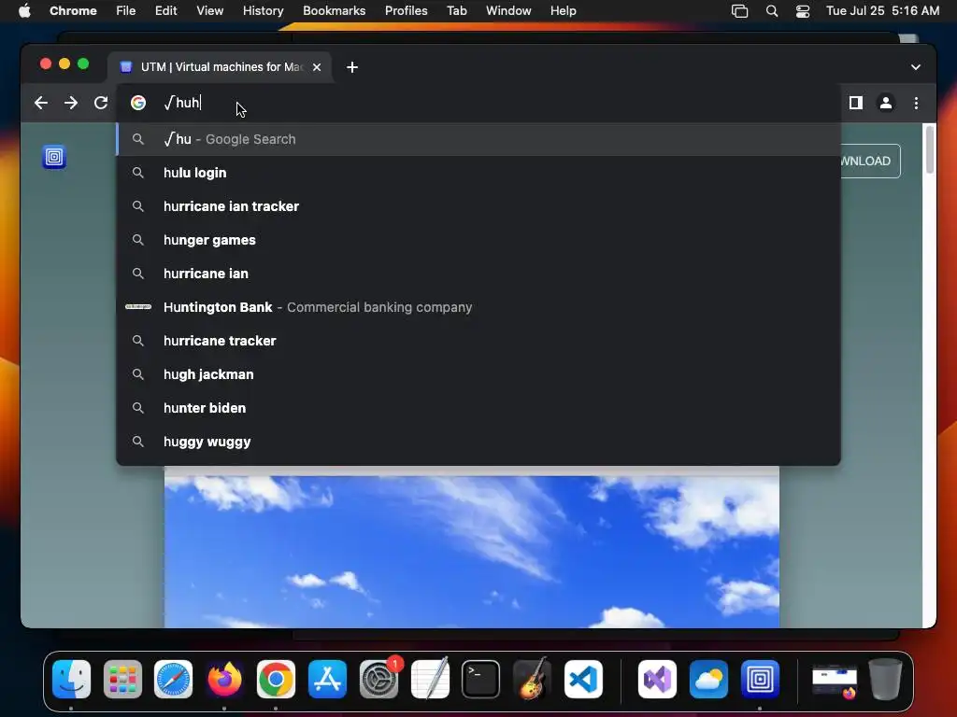This screenshot has height=717, width=957.
Task: Expand the tab search chevron
Action: [x=916, y=67]
